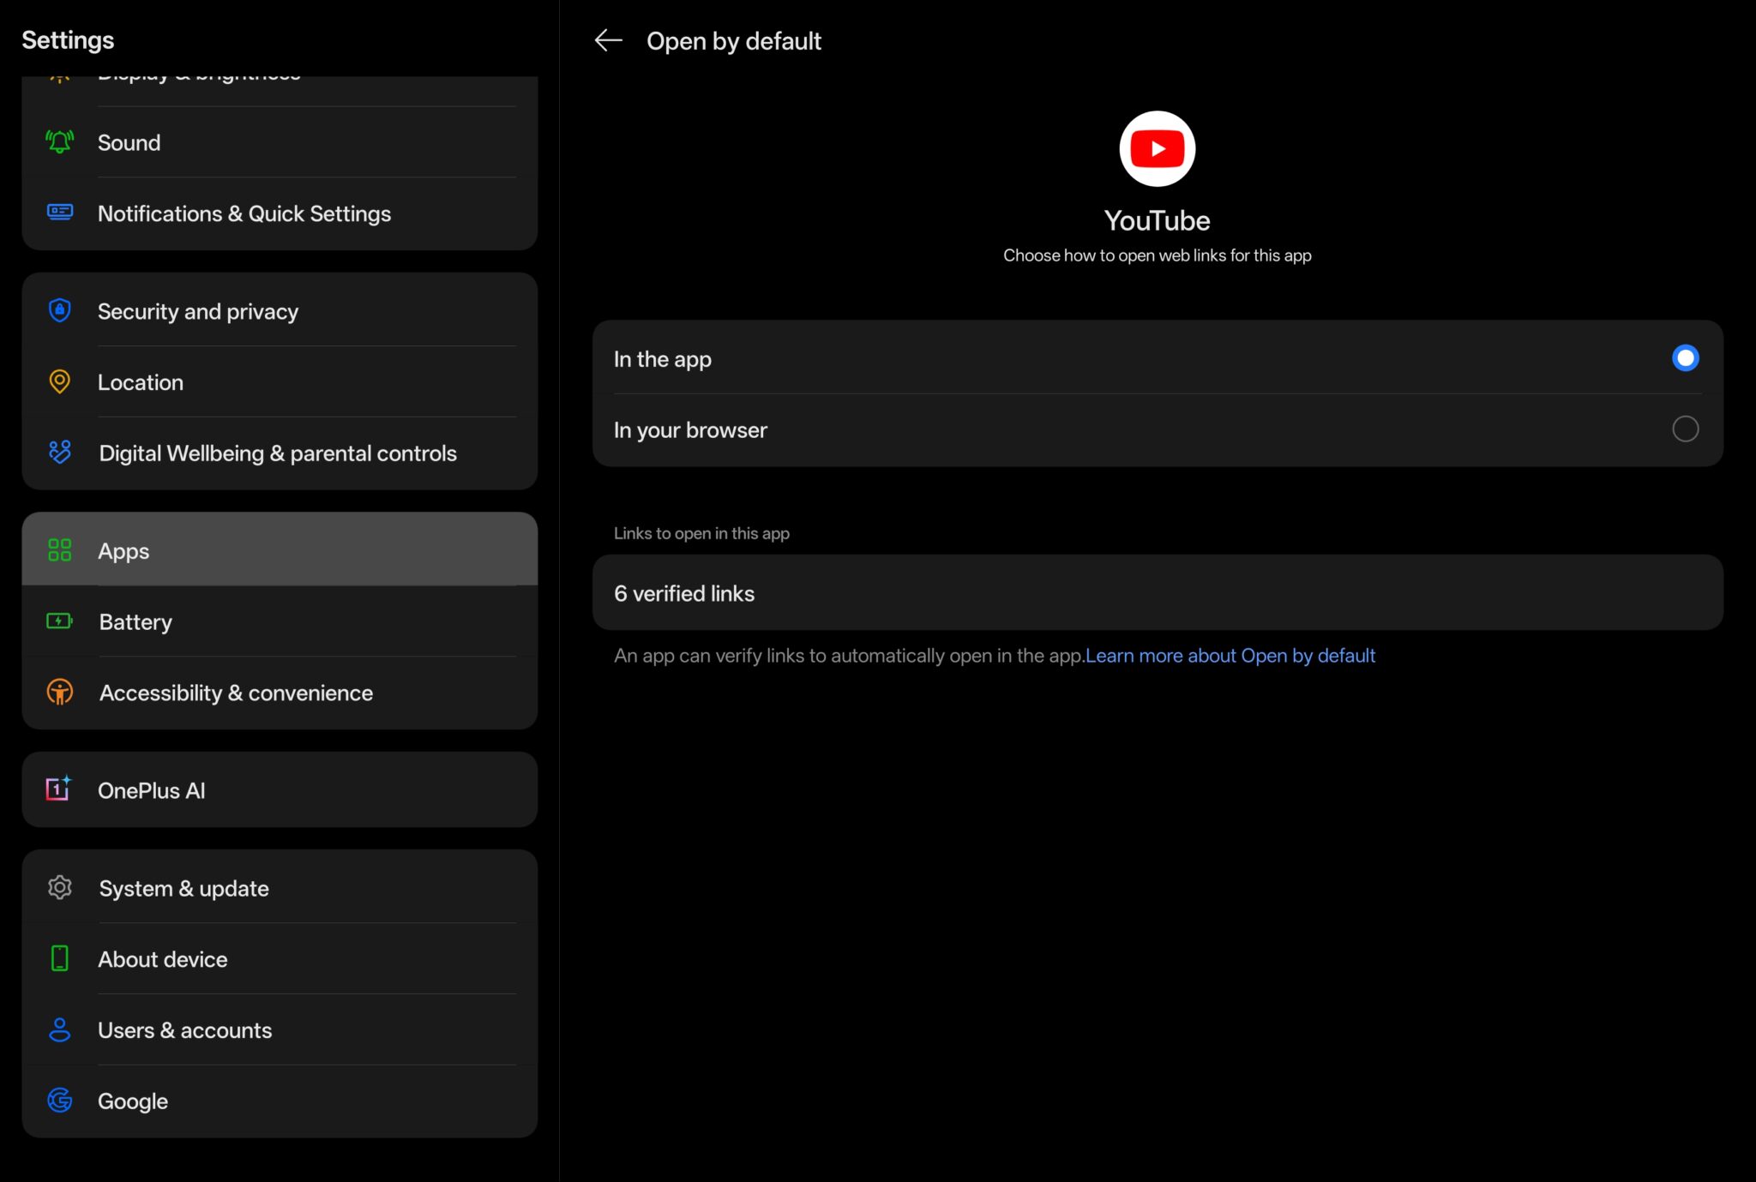Click the 'In the app' option label

(x=662, y=359)
